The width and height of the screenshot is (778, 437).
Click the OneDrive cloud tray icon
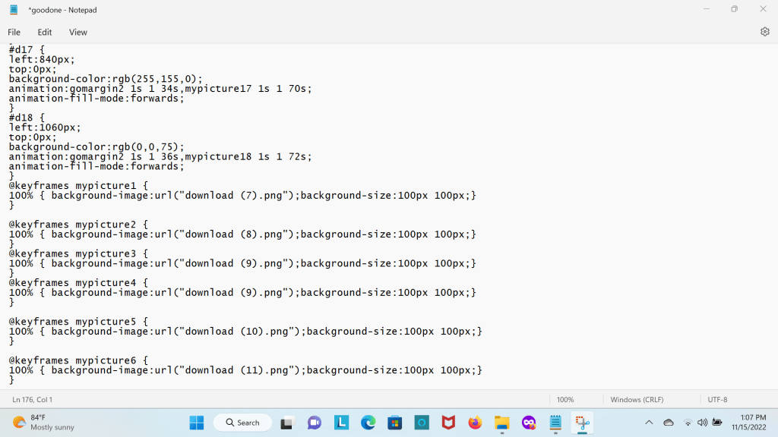pyautogui.click(x=669, y=423)
